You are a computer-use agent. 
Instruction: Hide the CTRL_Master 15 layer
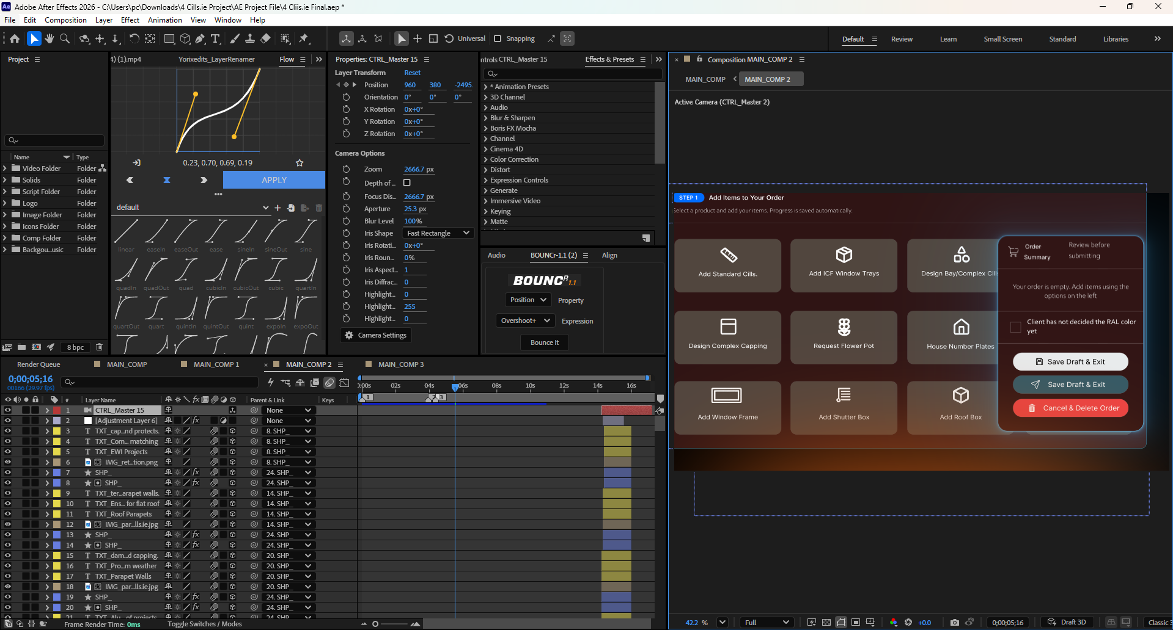click(x=7, y=410)
